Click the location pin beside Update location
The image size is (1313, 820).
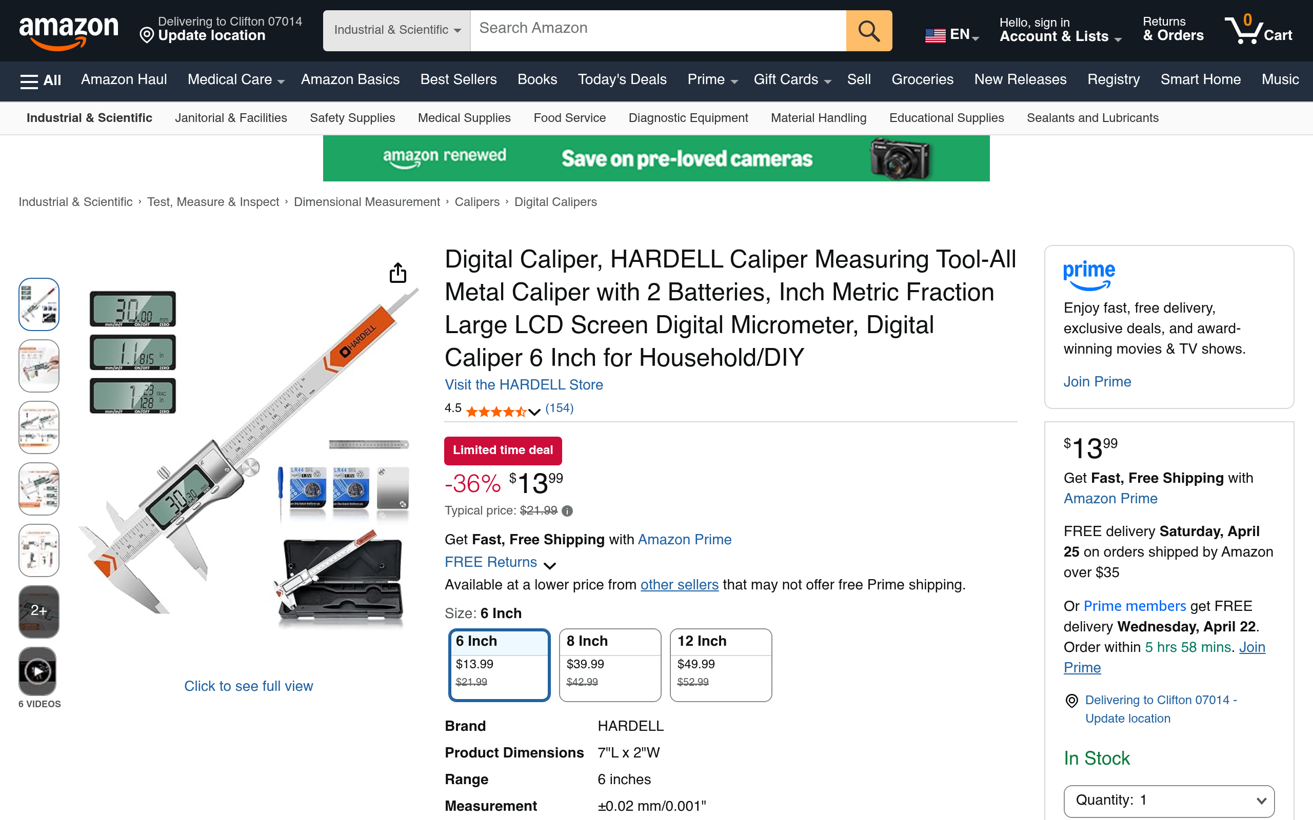147,36
